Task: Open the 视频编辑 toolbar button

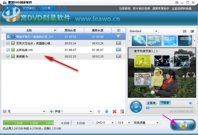Action: pyautogui.click(x=29, y=8)
